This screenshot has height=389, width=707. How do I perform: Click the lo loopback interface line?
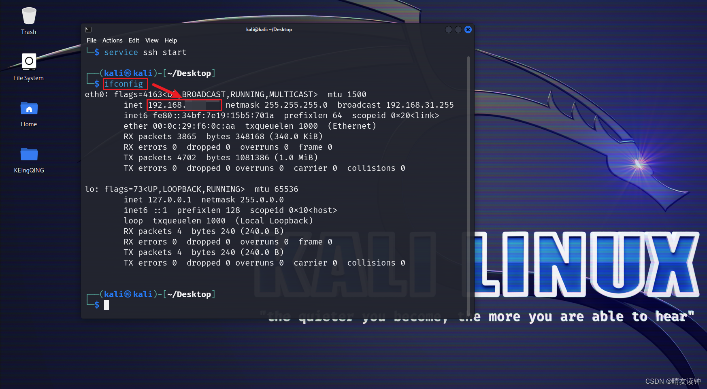191,189
